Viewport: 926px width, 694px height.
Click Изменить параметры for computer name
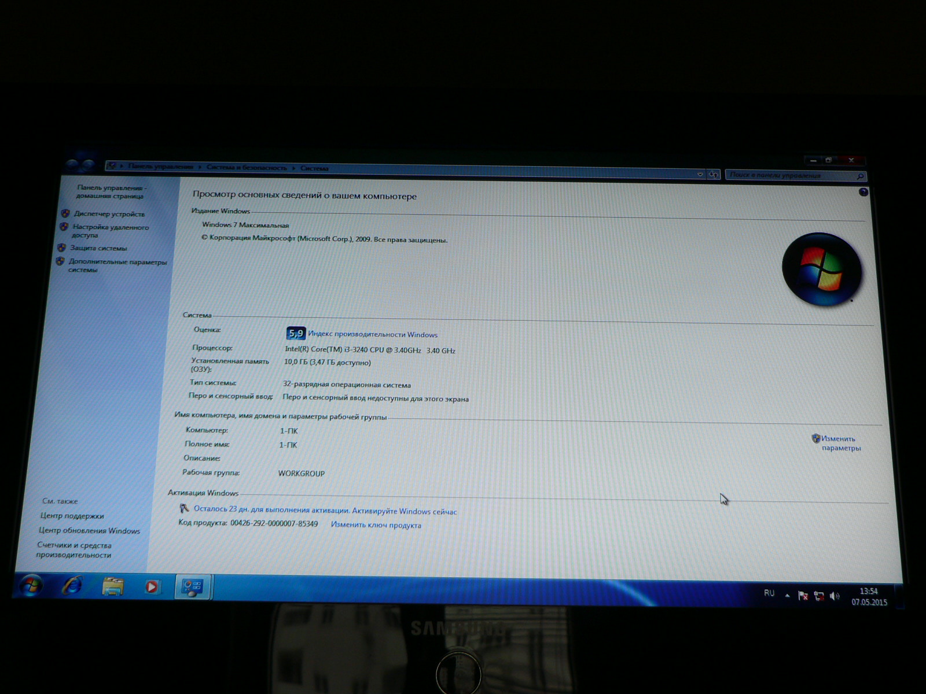tap(840, 444)
